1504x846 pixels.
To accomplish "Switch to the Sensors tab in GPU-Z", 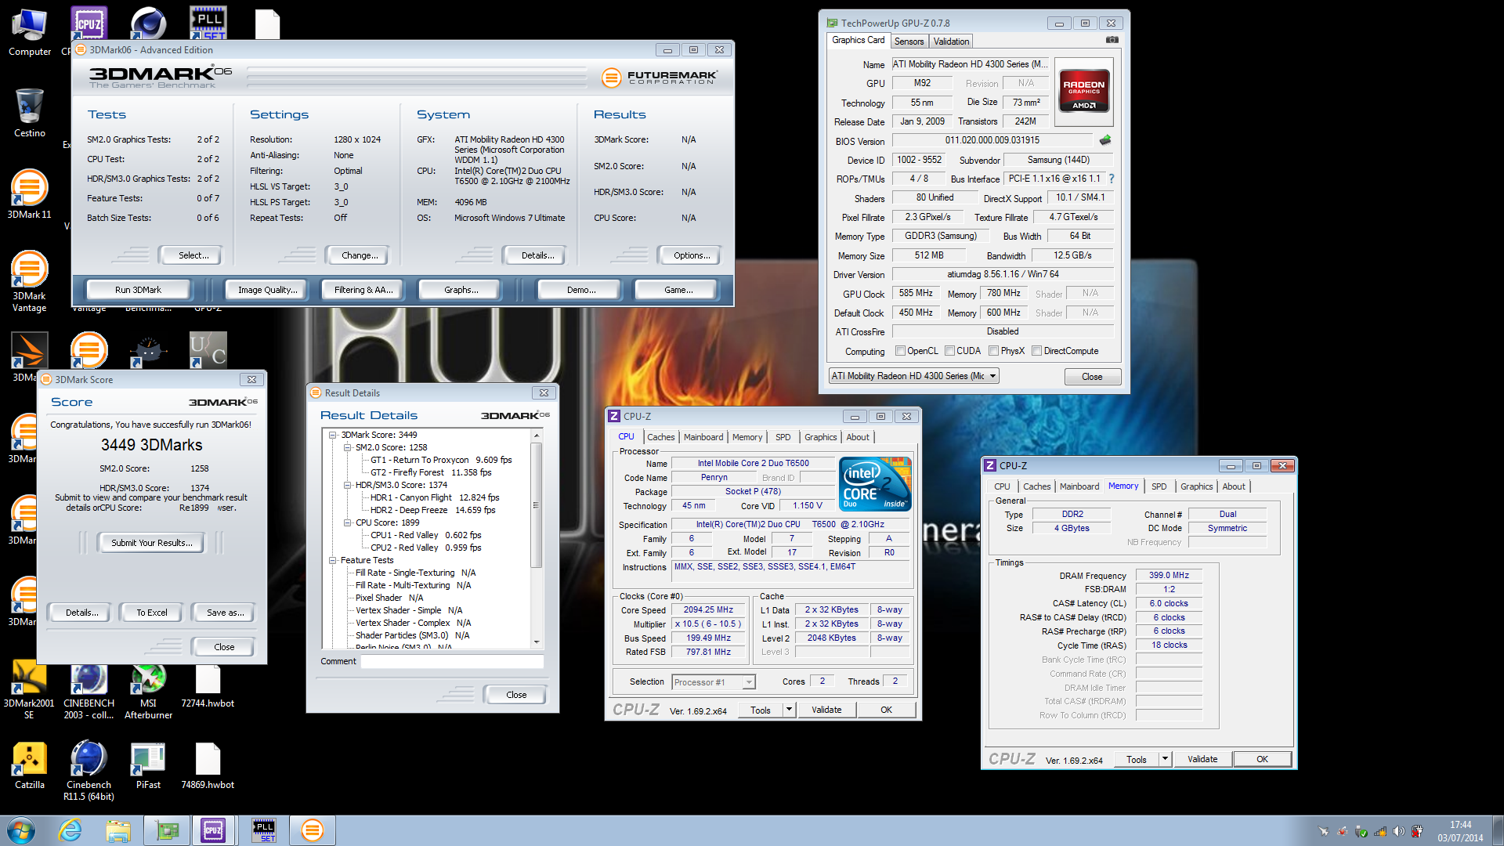I will click(909, 42).
